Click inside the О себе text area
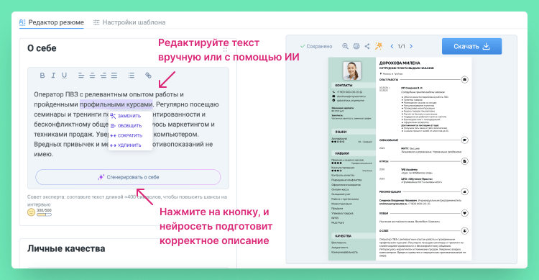This screenshot has height=280, width=539. tap(128, 124)
